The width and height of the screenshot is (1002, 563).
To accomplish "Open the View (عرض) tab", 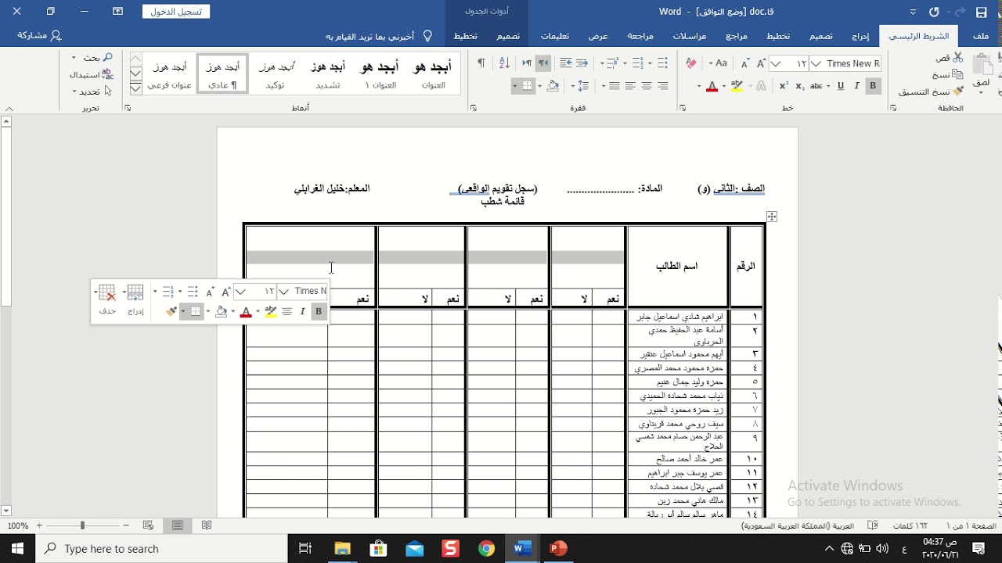I will [x=598, y=36].
